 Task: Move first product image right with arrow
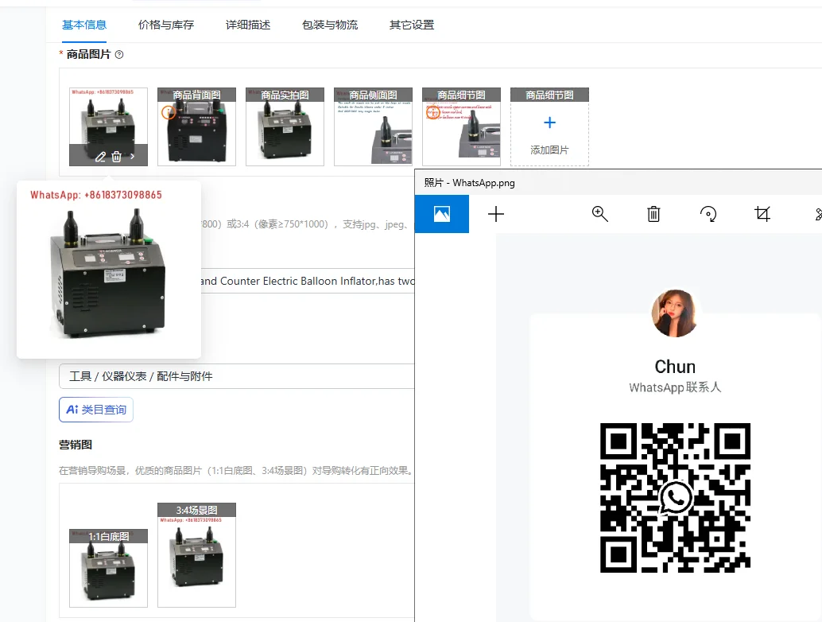(133, 156)
